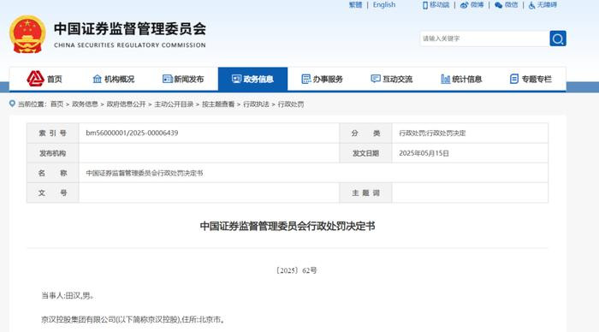
Task: Click the blue search magnifier button
Action: click(558, 39)
